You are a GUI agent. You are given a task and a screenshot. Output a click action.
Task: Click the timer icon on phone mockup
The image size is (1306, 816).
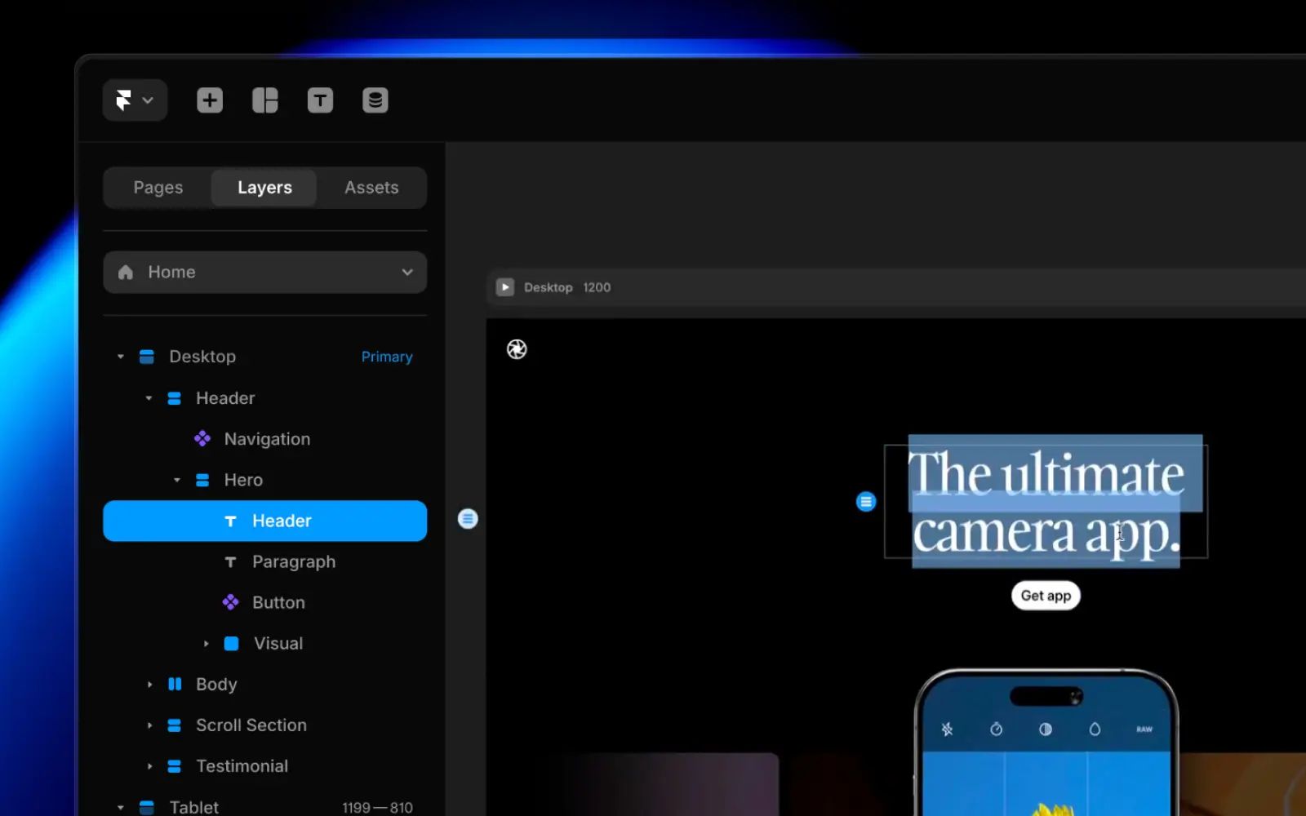[x=997, y=730]
